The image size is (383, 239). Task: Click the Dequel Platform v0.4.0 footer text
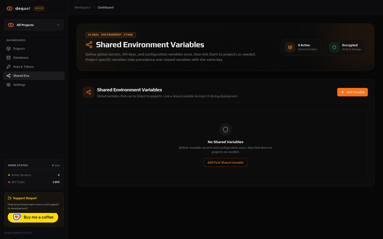click(18, 233)
